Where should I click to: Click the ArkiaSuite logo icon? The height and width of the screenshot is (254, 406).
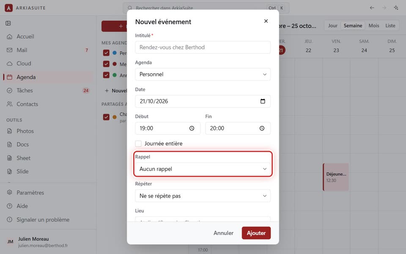coord(8,8)
